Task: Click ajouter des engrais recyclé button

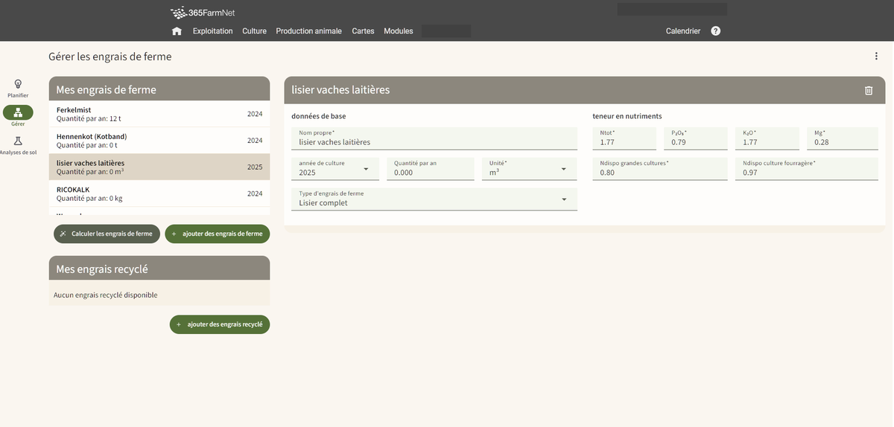Action: point(219,324)
